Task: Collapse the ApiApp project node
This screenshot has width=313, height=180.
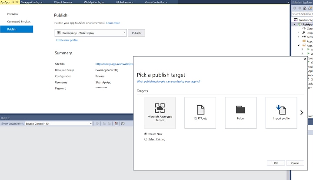Action: pos(295,24)
